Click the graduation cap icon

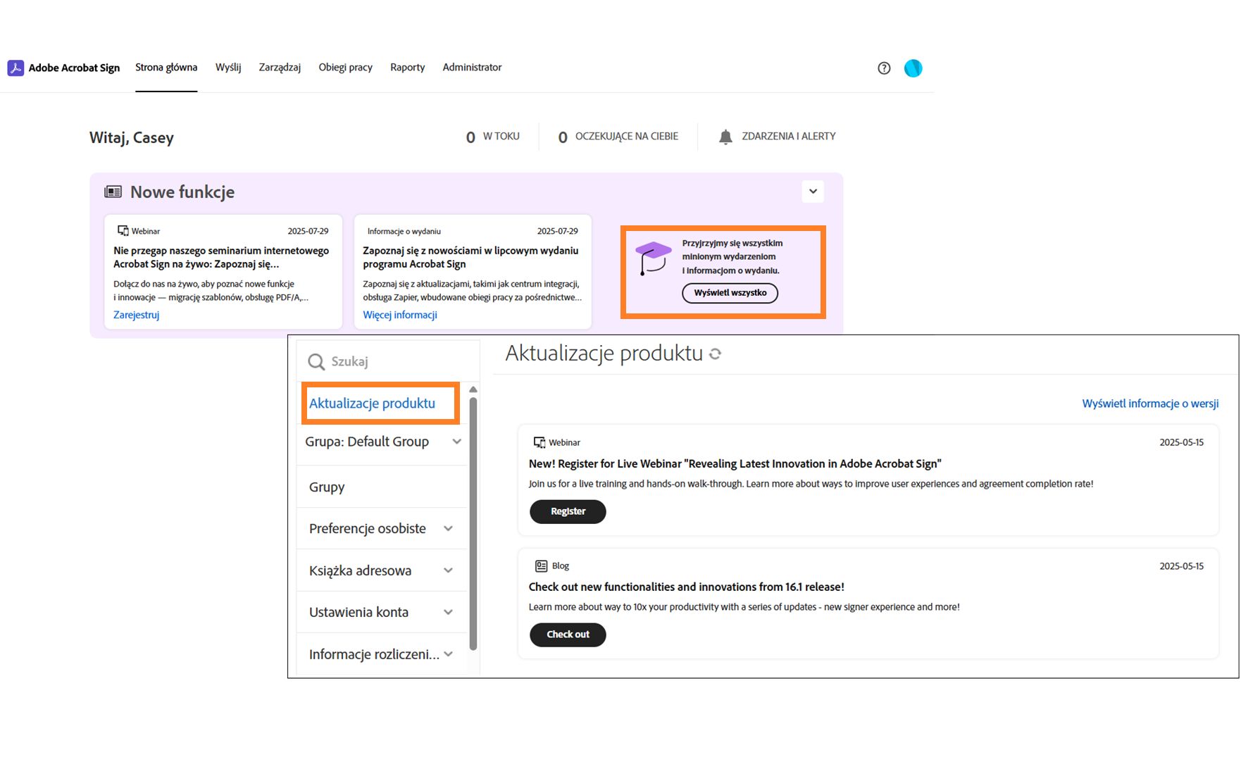[x=653, y=258]
